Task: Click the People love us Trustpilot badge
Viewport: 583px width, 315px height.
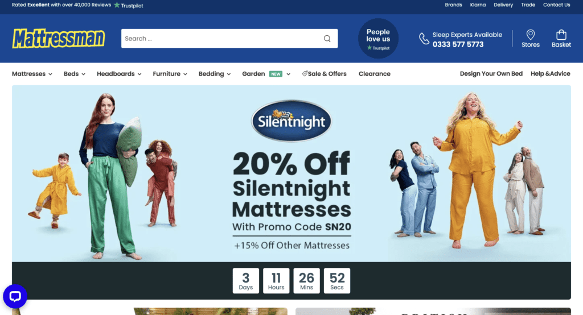Action: pyautogui.click(x=378, y=39)
